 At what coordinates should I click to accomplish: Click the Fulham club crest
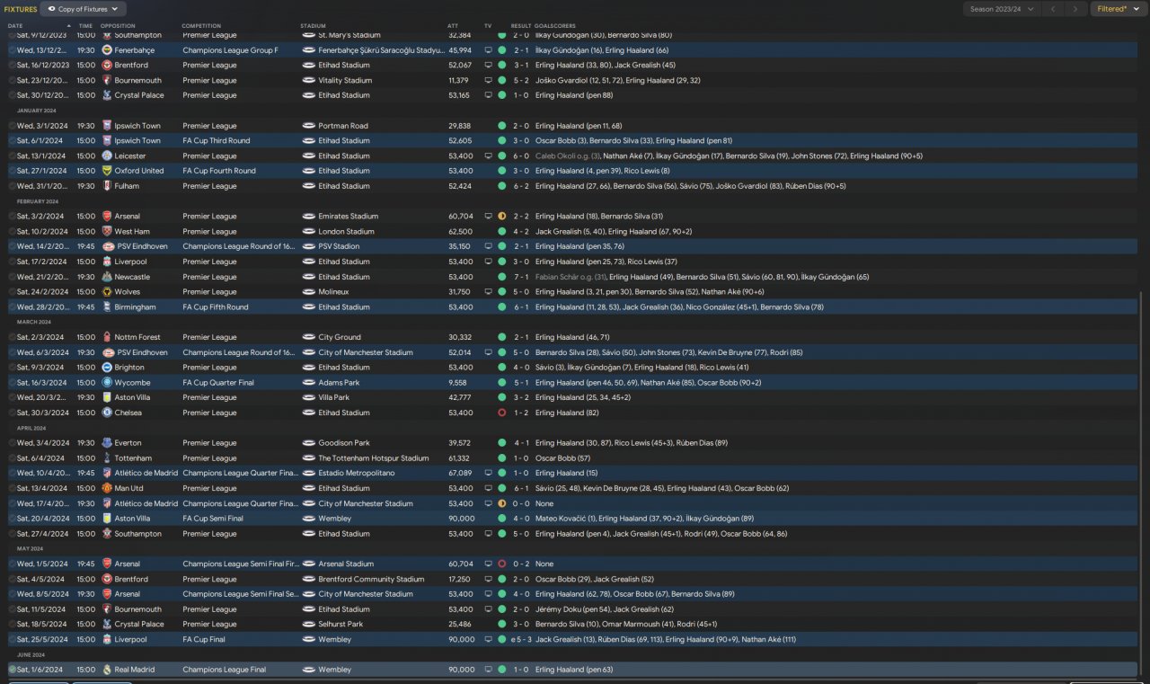[107, 186]
